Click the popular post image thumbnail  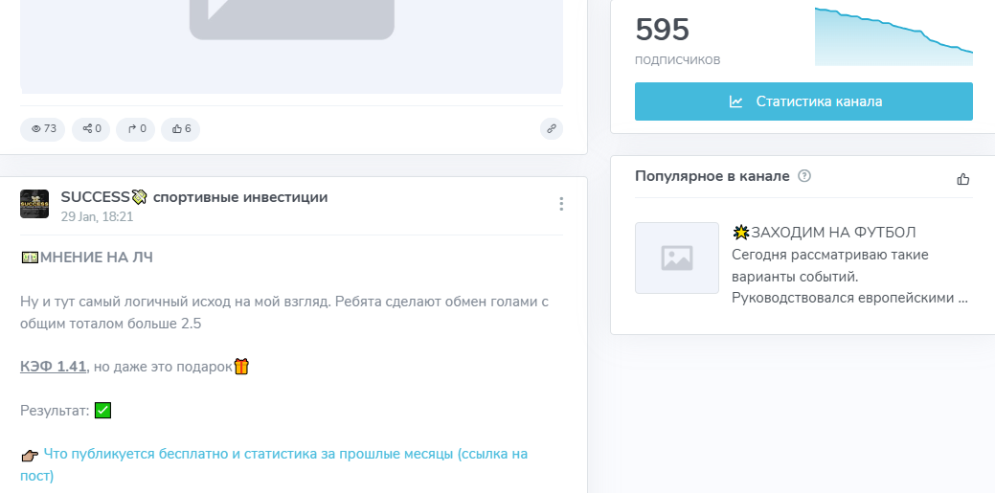[676, 258]
